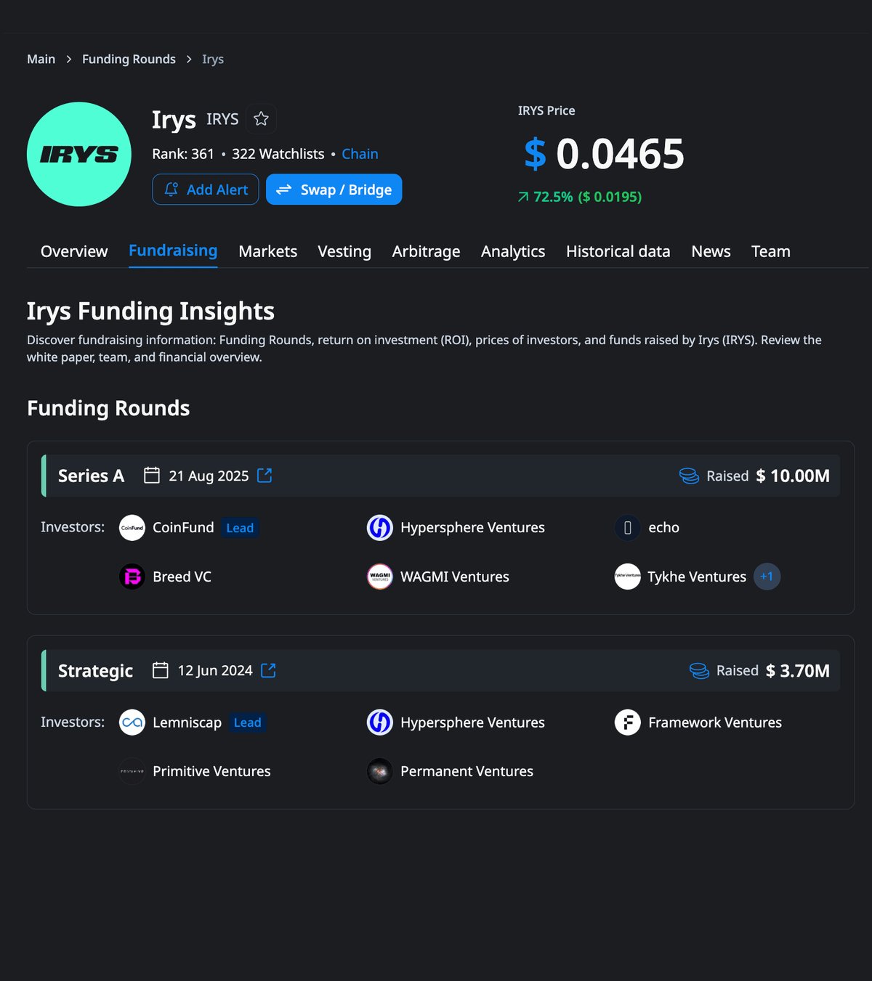Open Tykhe Ventures name link
Screen dimensions: 872x981
697,577
